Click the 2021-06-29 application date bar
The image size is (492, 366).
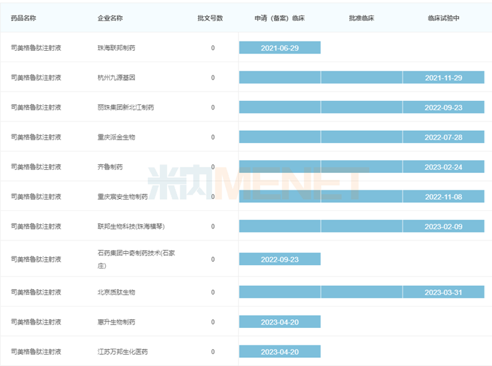tap(280, 47)
